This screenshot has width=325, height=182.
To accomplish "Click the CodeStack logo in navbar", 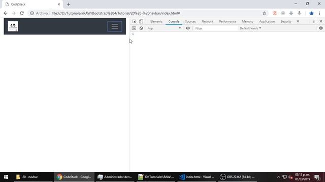I will point(13,26).
